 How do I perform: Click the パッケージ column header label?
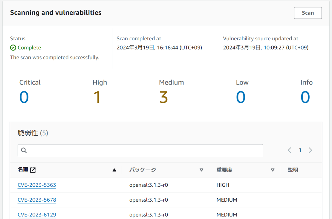(142, 170)
